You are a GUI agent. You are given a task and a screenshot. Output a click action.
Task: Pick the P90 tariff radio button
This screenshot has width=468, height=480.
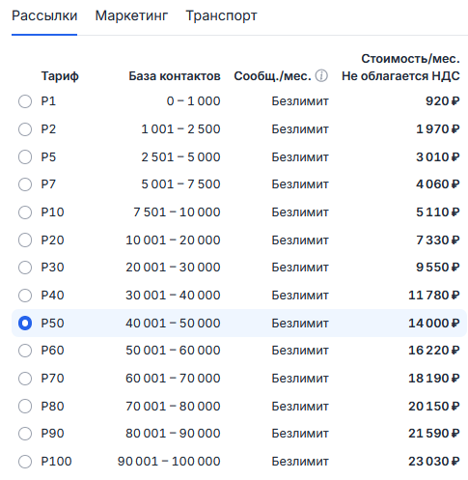click(25, 434)
